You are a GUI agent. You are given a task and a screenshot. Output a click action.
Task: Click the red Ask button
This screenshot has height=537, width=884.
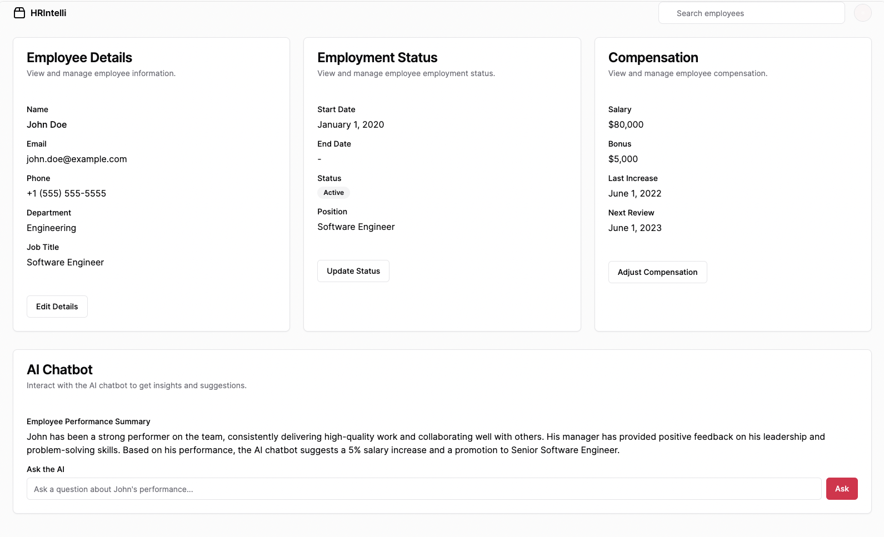(842, 489)
